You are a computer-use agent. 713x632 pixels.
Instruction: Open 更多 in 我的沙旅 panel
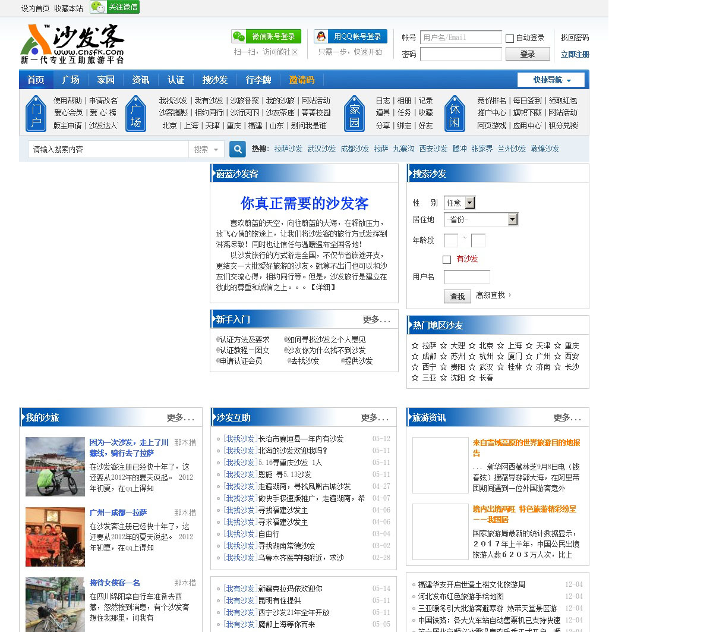[x=181, y=417]
